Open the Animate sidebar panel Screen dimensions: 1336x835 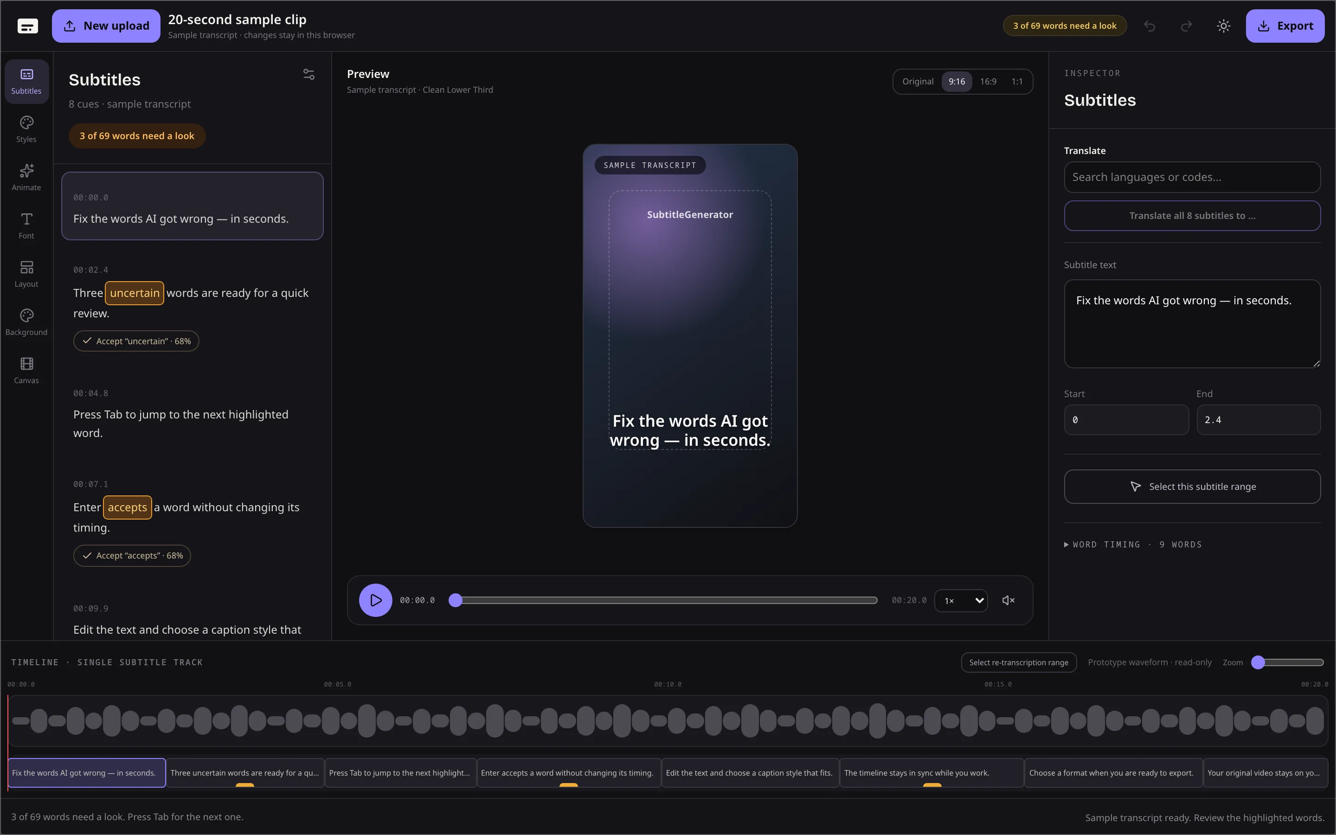[x=26, y=178]
